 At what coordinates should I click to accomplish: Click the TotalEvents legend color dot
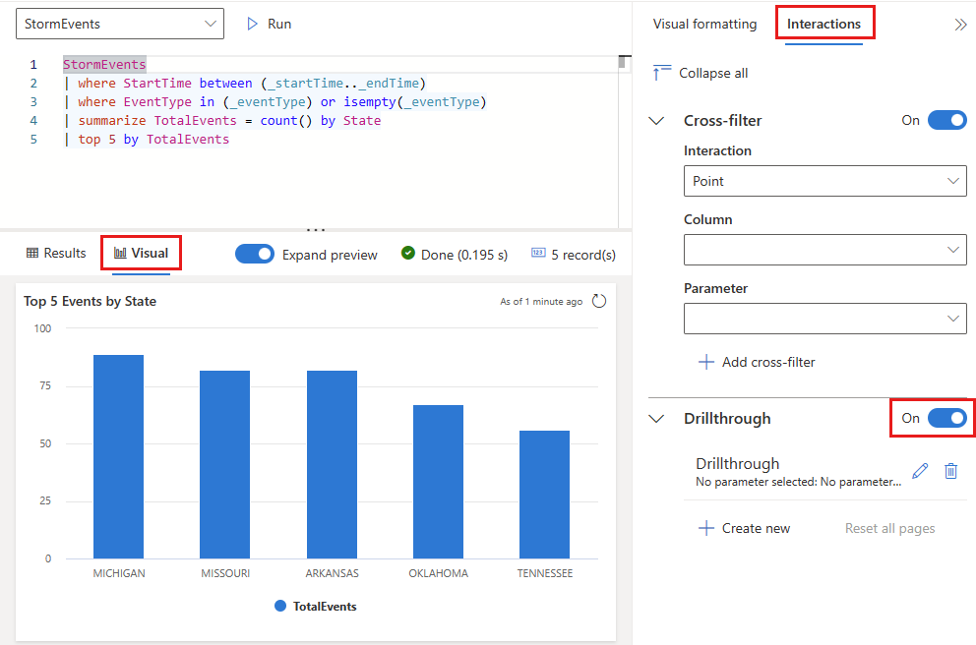coord(281,607)
